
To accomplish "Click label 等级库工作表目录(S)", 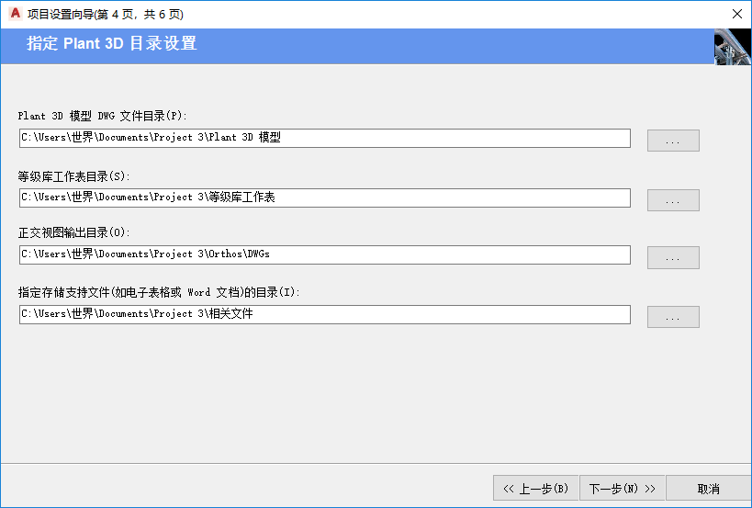I will [73, 176].
